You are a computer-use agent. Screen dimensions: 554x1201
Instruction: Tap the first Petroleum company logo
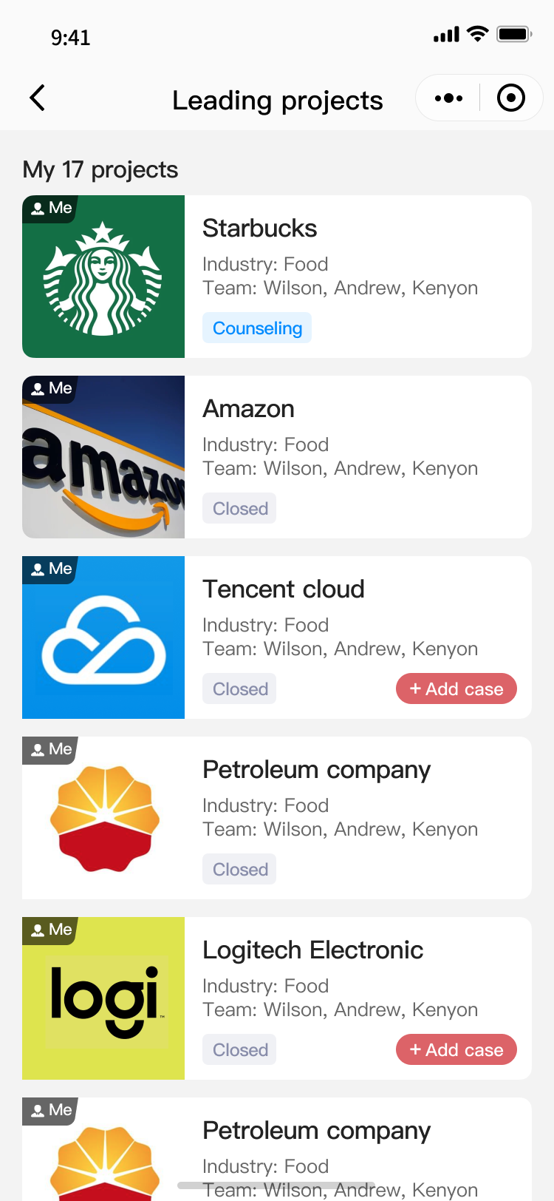[x=103, y=819]
